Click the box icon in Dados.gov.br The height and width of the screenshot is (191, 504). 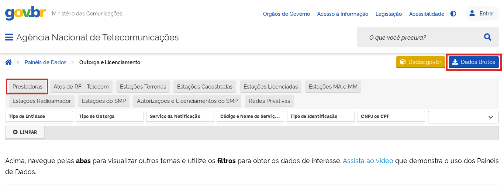click(403, 62)
